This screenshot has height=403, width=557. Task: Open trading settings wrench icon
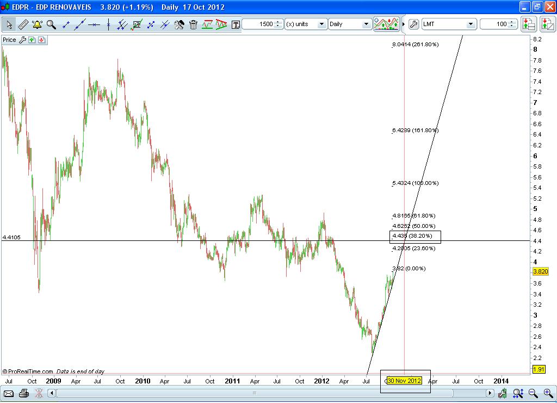413,24
